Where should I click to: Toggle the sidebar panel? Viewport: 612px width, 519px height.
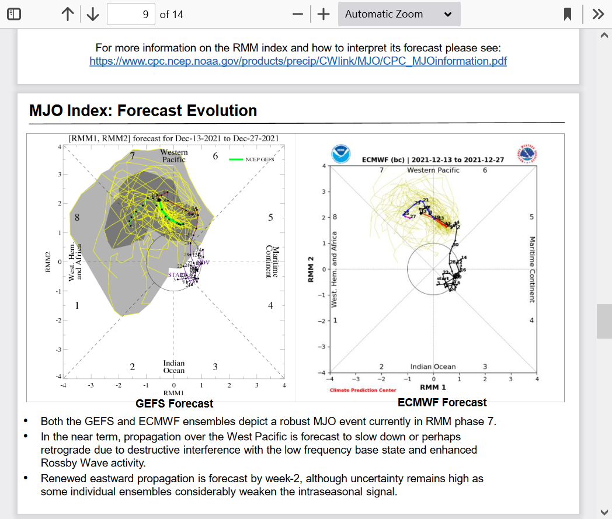(x=14, y=15)
